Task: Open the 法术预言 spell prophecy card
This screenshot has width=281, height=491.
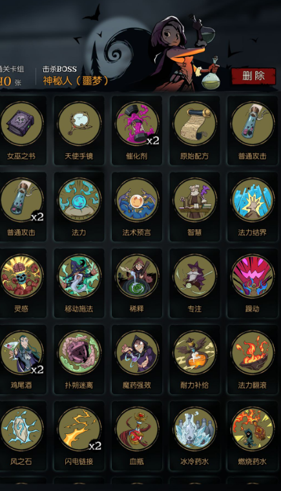Action: (137, 207)
